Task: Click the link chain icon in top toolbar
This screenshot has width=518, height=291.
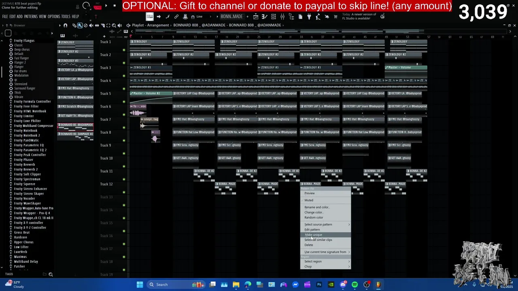Action: (x=176, y=17)
